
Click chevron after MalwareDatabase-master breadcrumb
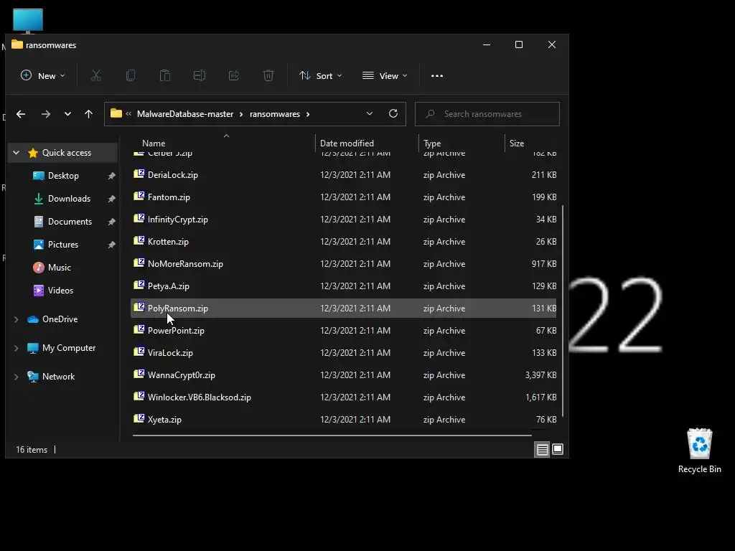[241, 114]
